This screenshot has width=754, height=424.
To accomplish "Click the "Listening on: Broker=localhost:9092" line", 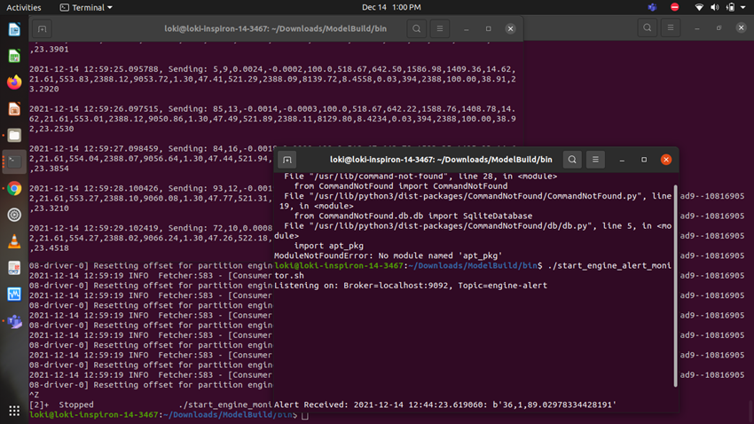I will [x=411, y=286].
